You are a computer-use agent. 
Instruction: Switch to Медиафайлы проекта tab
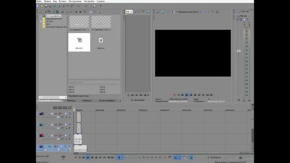click(x=49, y=101)
